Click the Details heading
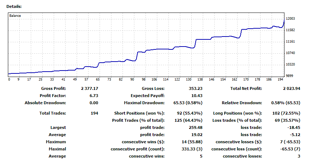The image size is (311, 159). coord(14,7)
